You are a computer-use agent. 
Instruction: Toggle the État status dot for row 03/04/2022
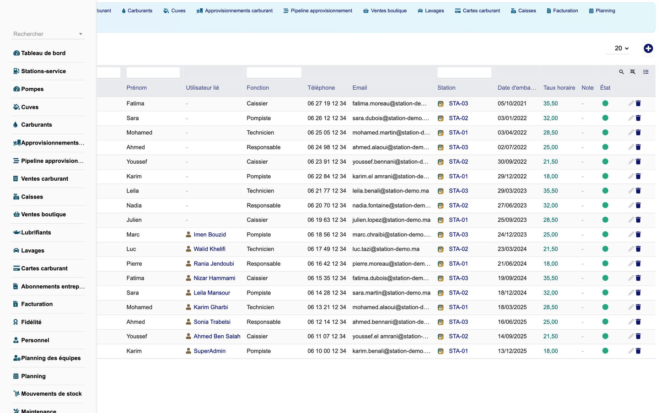[x=605, y=133]
